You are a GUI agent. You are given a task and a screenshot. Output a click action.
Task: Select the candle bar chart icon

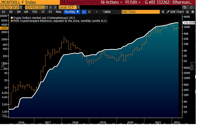(x=90, y=12)
